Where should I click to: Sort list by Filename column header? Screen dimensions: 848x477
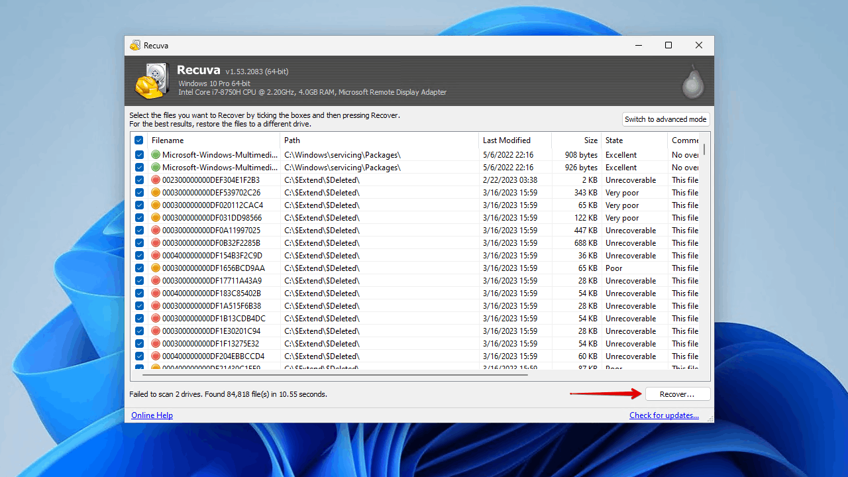(214, 140)
